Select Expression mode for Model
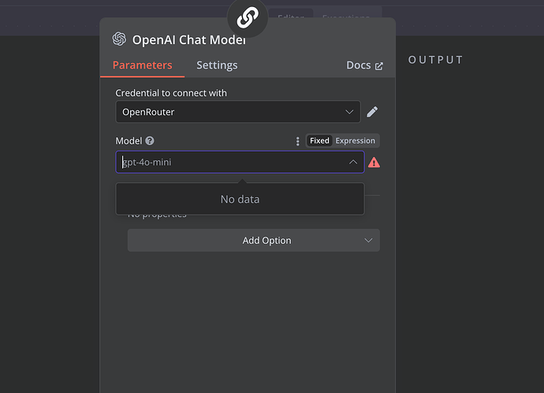544x393 pixels. pyautogui.click(x=356, y=140)
